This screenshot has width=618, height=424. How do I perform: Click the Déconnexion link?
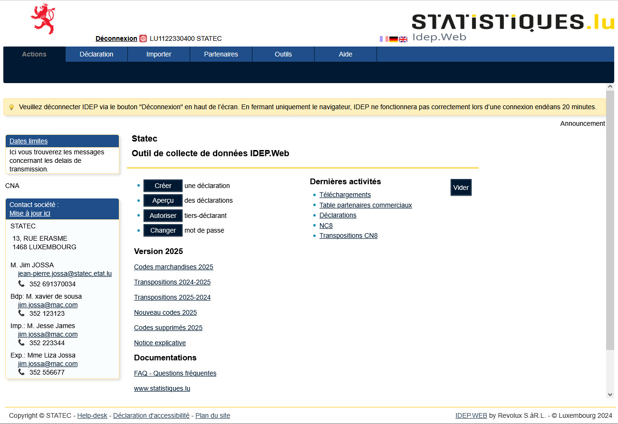point(116,38)
